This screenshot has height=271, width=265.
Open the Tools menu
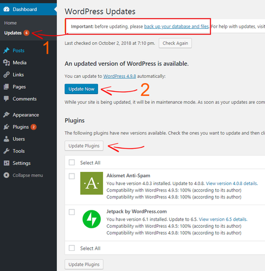click(18, 151)
